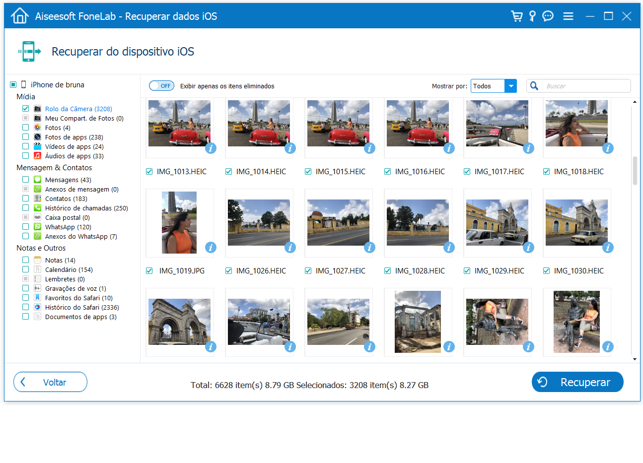Click the vertical scrollbar thumb
This screenshot has height=463, width=643.
[x=635, y=171]
